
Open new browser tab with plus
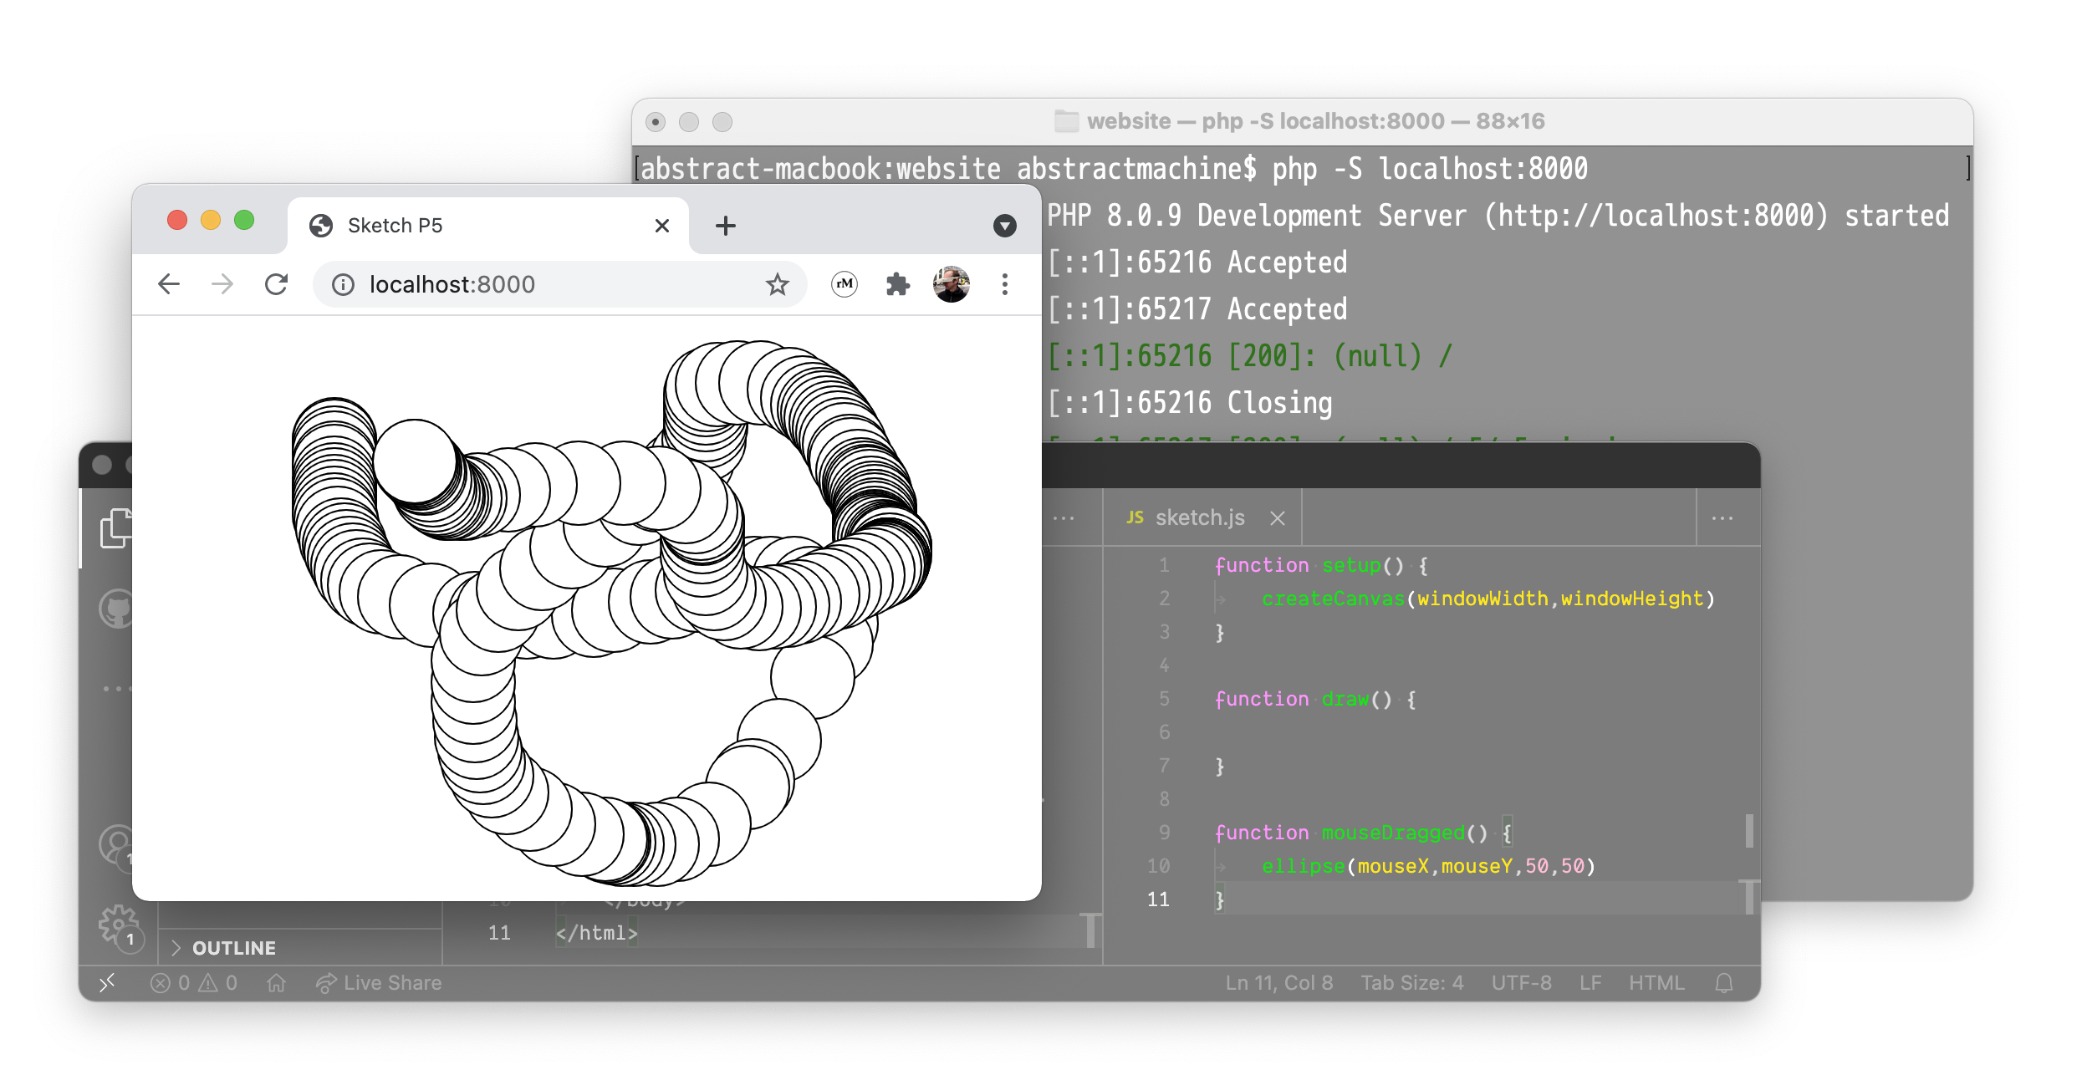[725, 226]
